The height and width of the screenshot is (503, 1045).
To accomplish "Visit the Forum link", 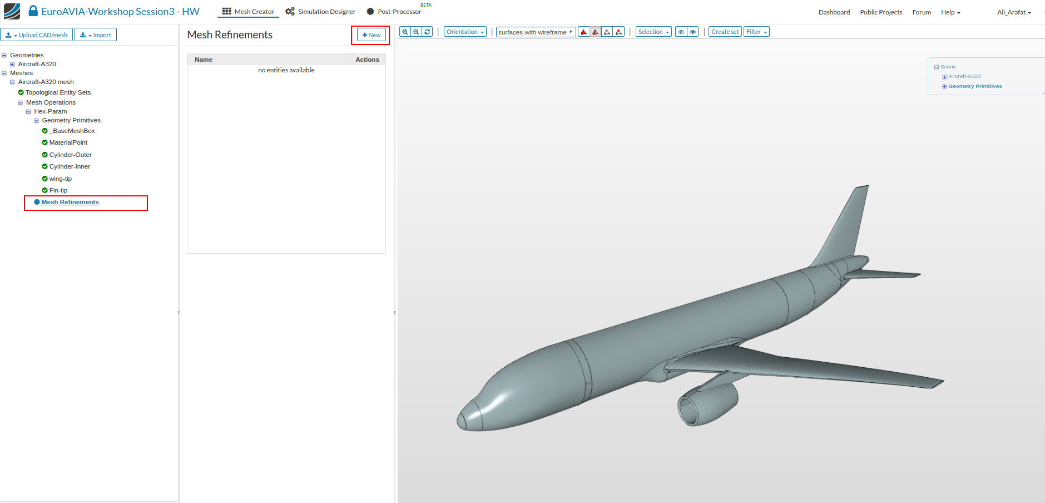I will (922, 12).
